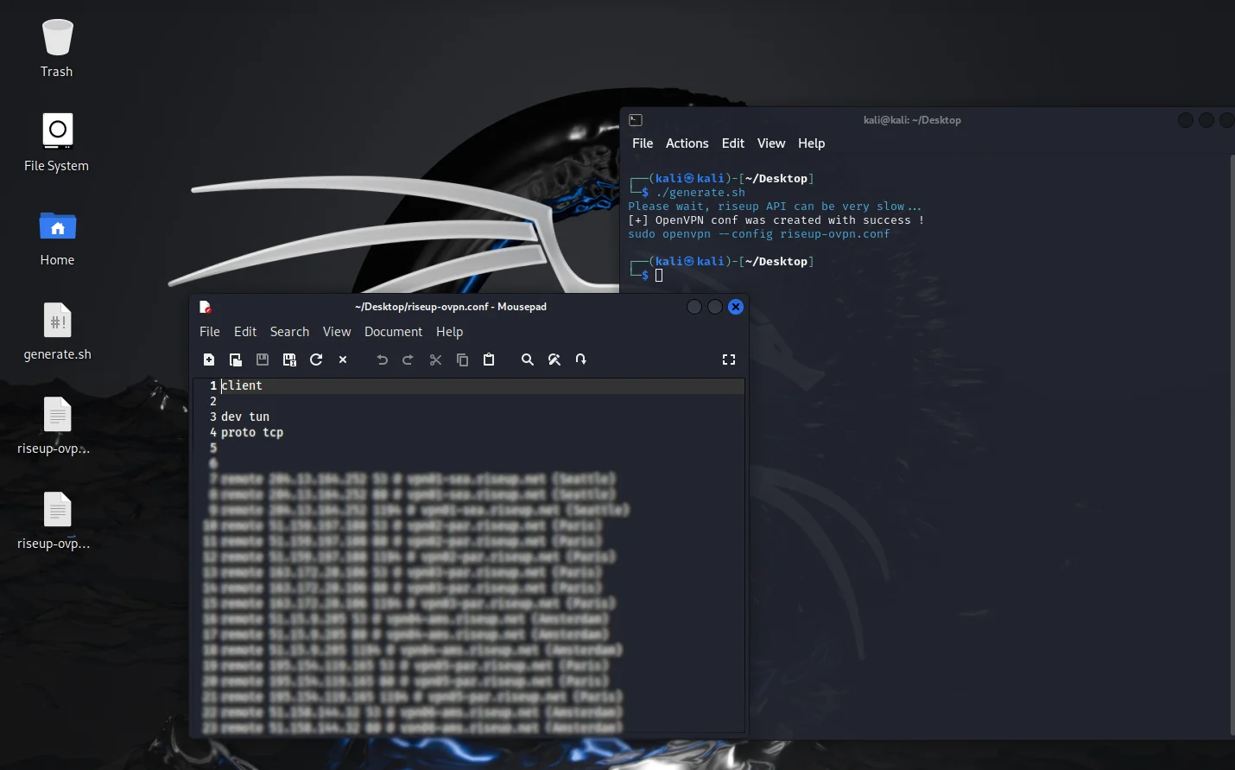Click the Go To line toolbar icon
Screen dimensions: 1235x770
(581, 360)
